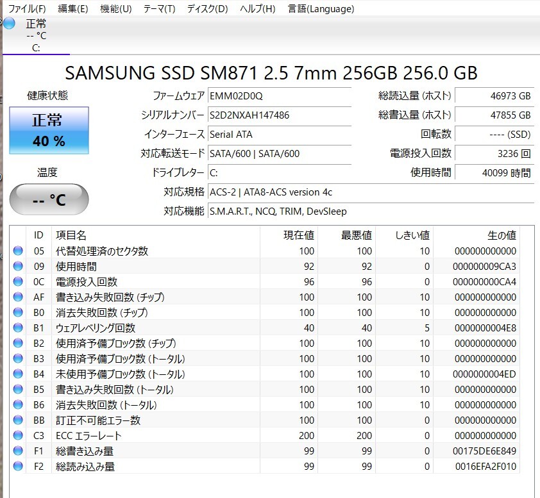
Task: Click features field S.M.A.R.T., NCQ, TRIM, DevSleep
Action: (x=371, y=212)
